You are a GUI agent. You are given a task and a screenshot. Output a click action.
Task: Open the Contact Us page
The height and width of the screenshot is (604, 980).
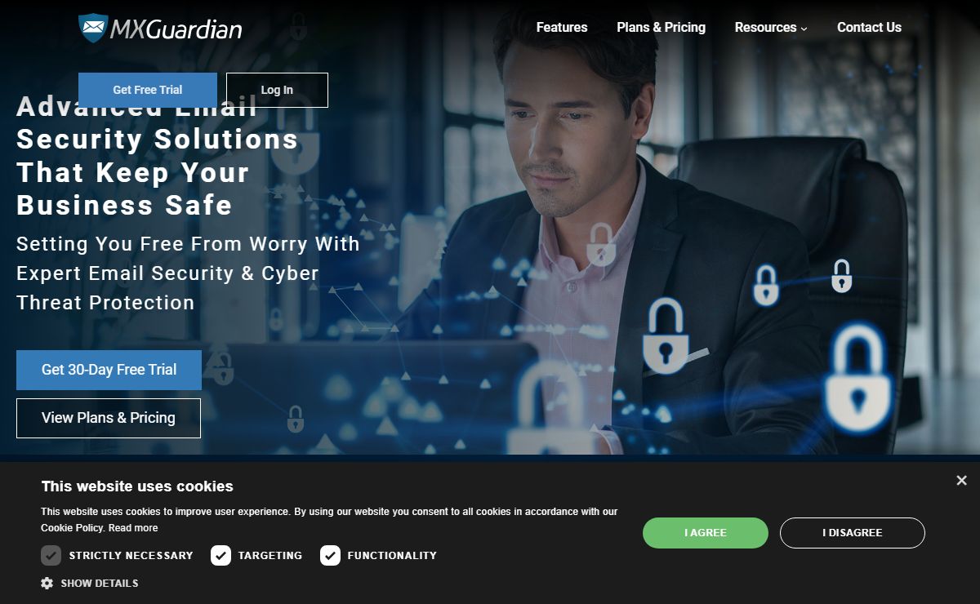point(869,27)
